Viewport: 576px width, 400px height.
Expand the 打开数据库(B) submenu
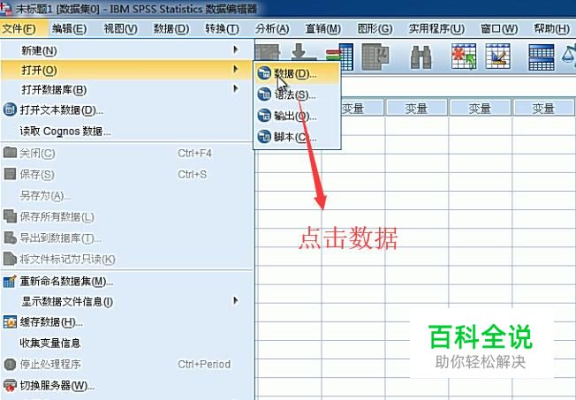tap(127, 89)
